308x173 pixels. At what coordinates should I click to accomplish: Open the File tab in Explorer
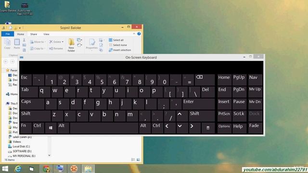point(8,34)
